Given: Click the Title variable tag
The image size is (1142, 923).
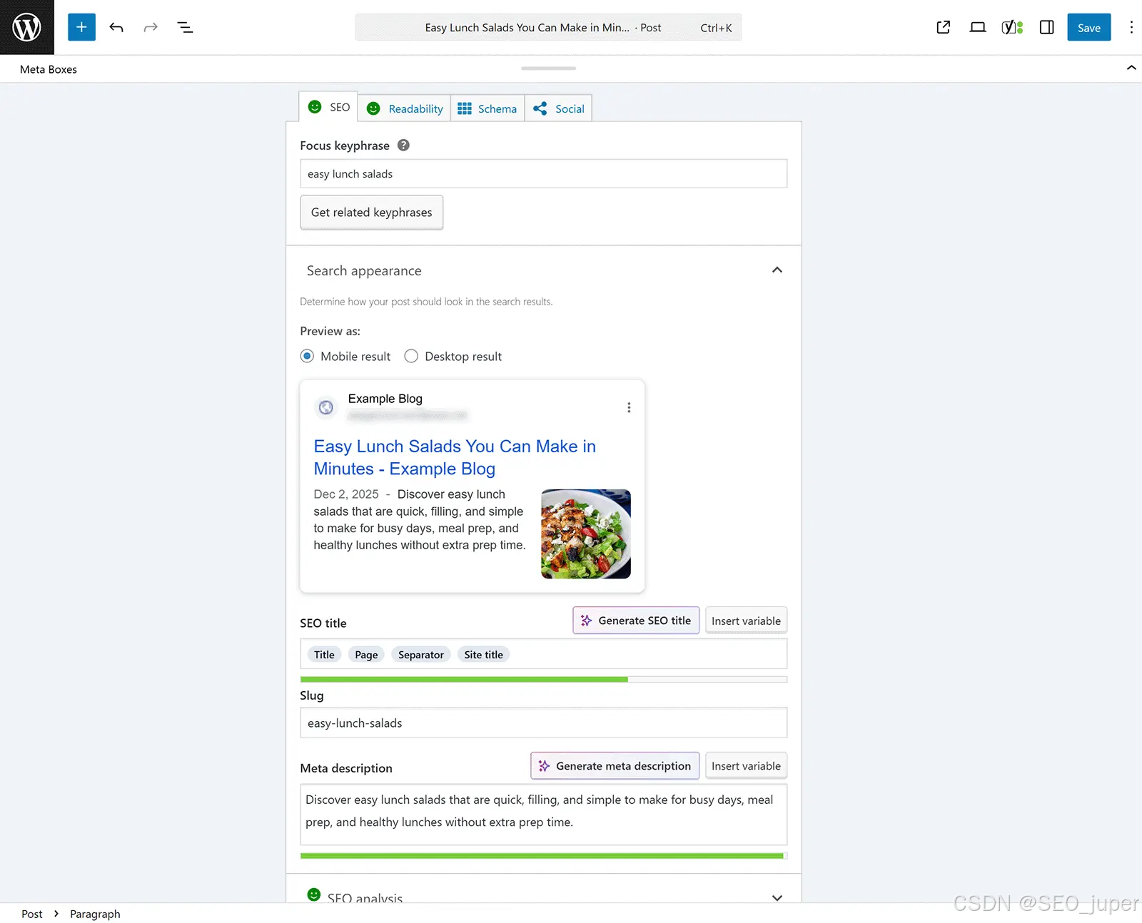Looking at the screenshot, I should pos(324,654).
